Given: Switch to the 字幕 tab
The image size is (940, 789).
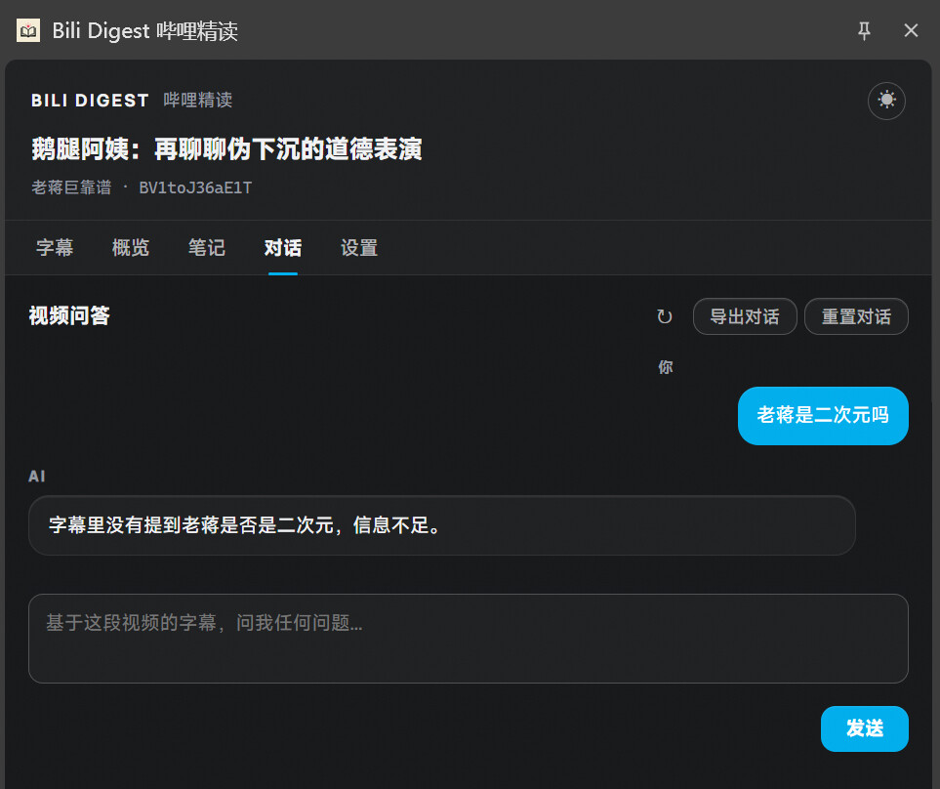Looking at the screenshot, I should click(x=55, y=248).
